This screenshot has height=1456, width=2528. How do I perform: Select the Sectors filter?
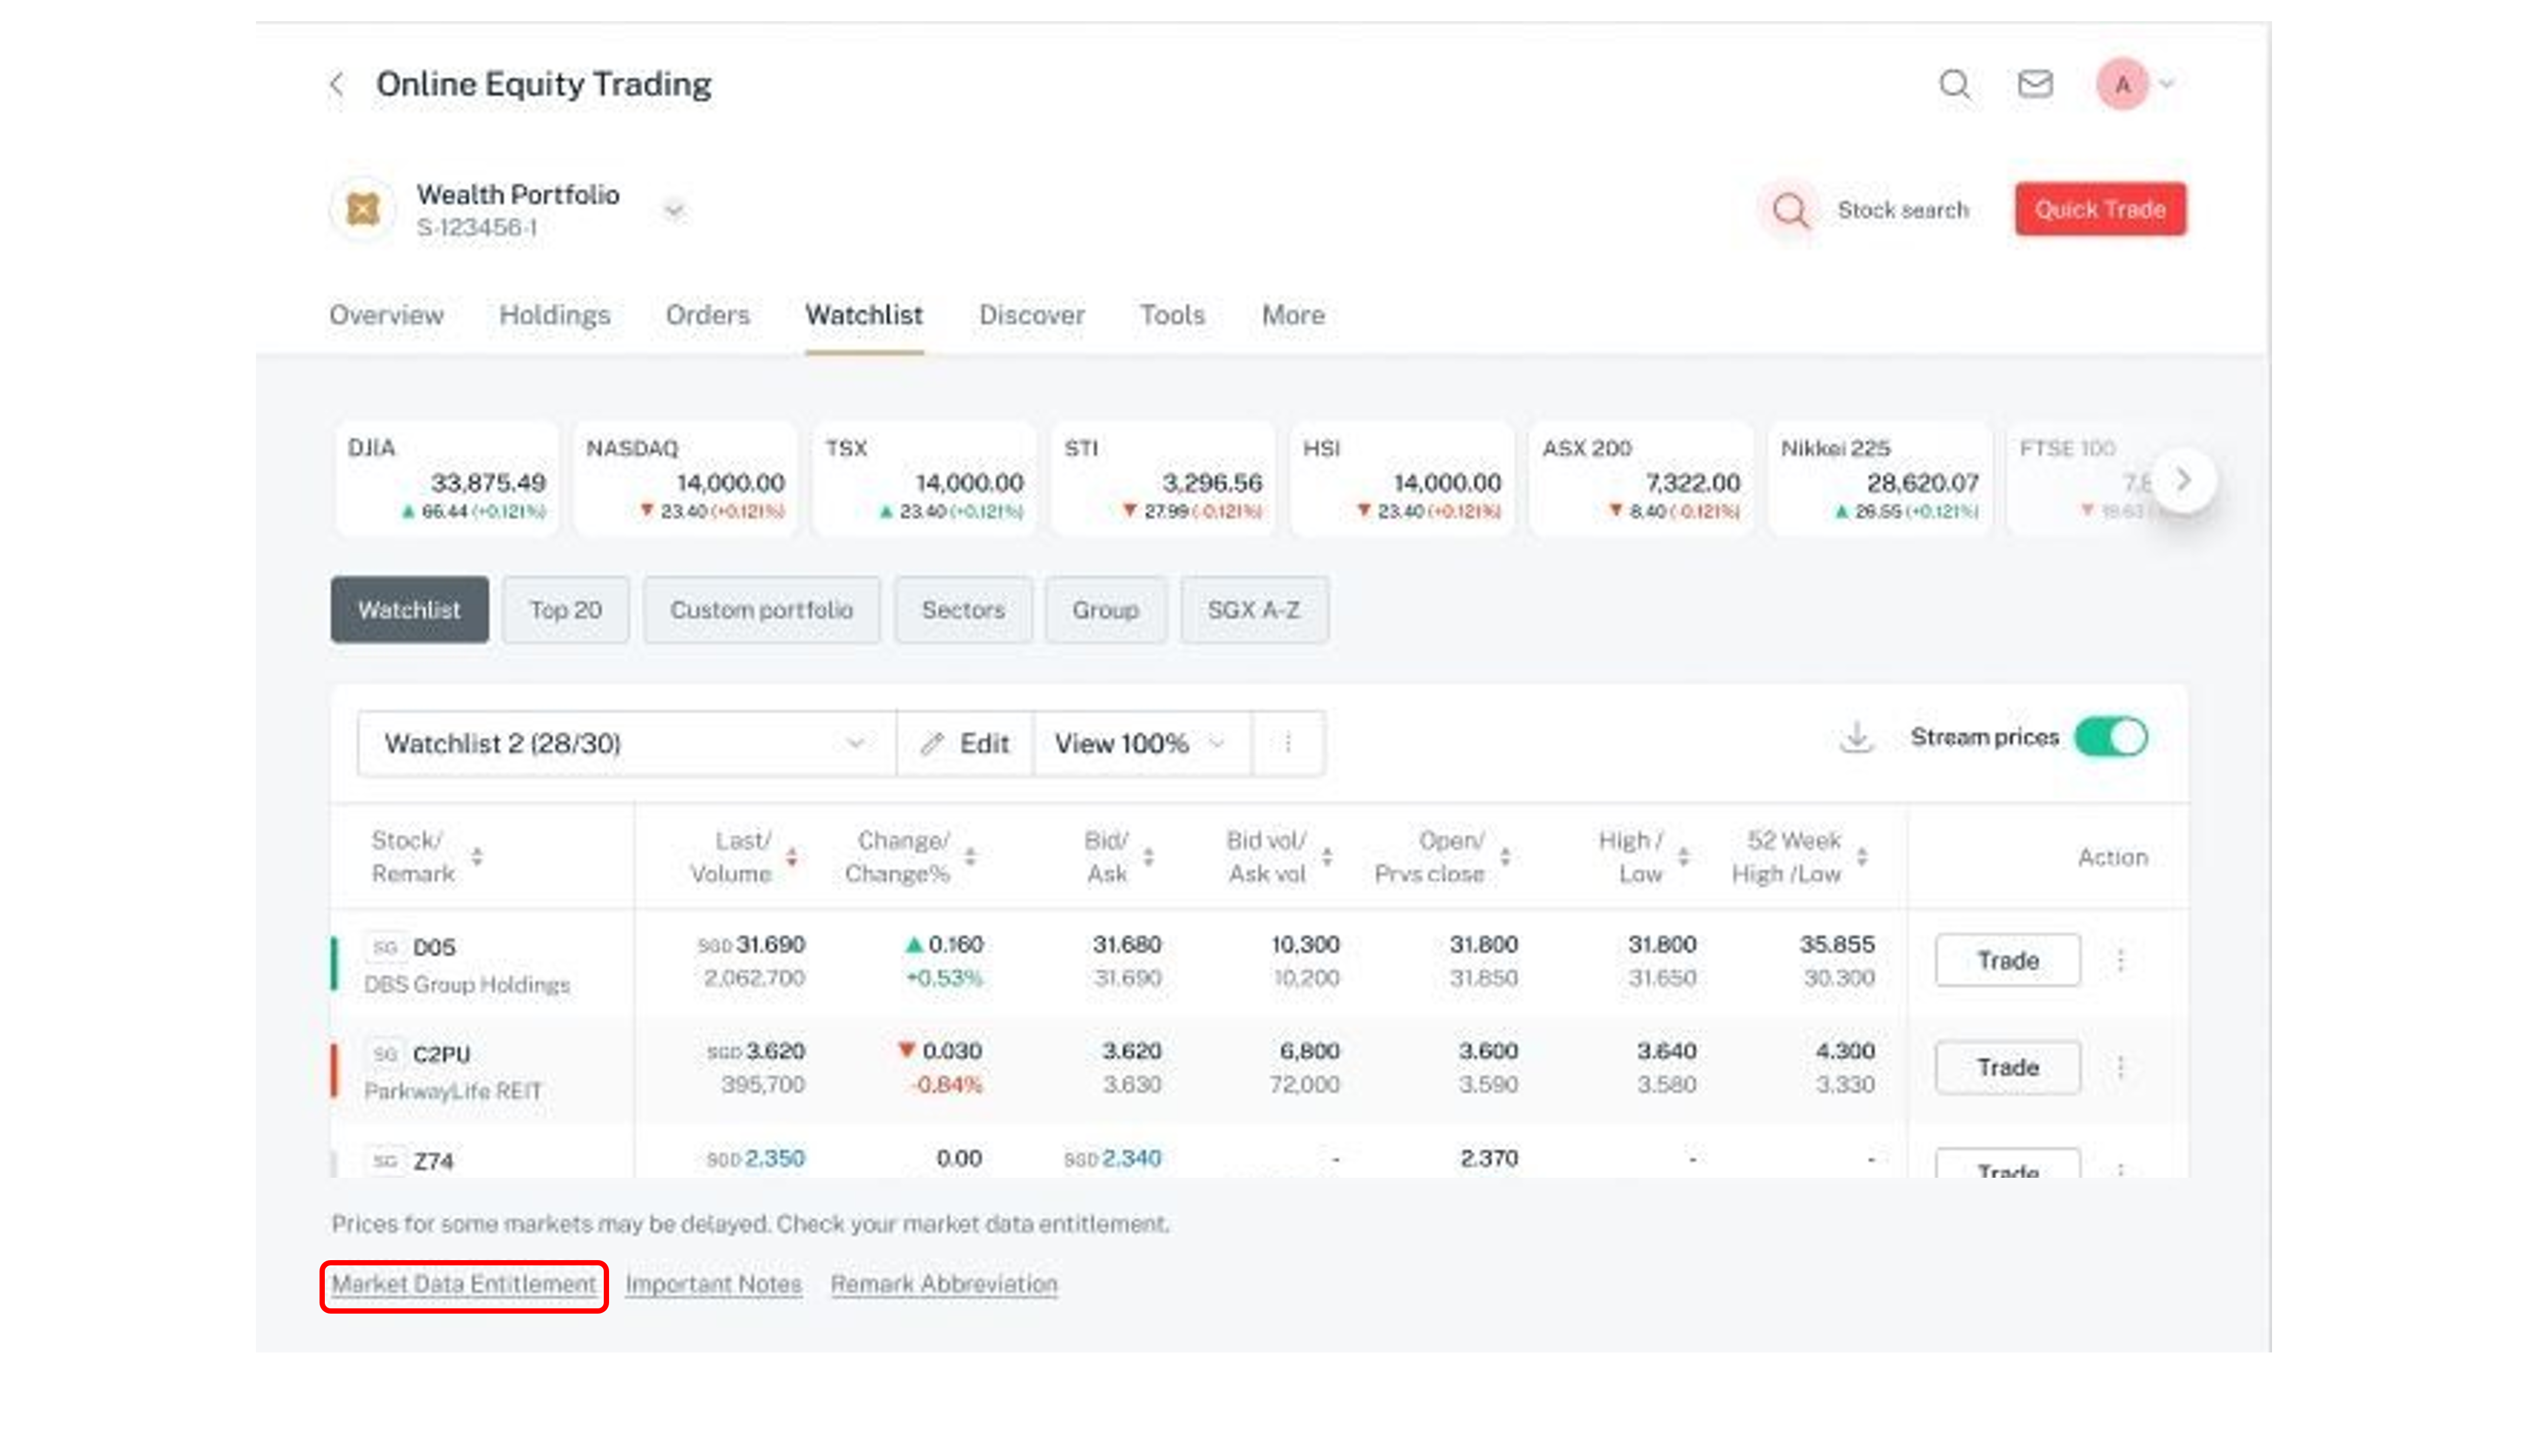(963, 609)
